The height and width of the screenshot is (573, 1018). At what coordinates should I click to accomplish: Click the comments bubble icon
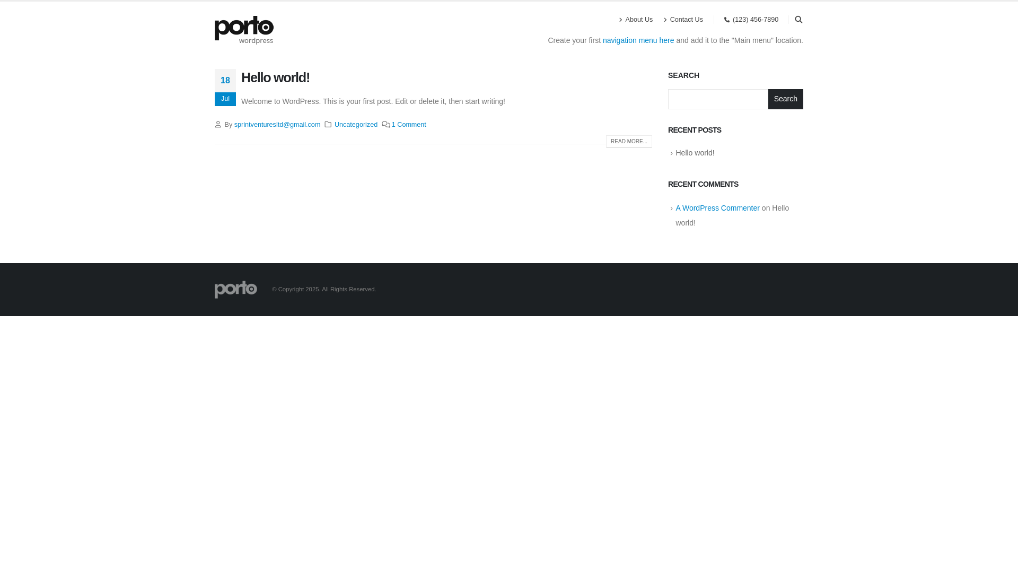tap(386, 124)
